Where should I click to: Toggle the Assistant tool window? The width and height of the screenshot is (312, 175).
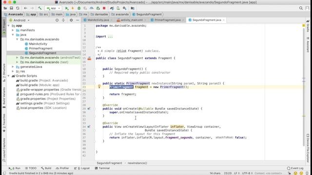[308, 44]
